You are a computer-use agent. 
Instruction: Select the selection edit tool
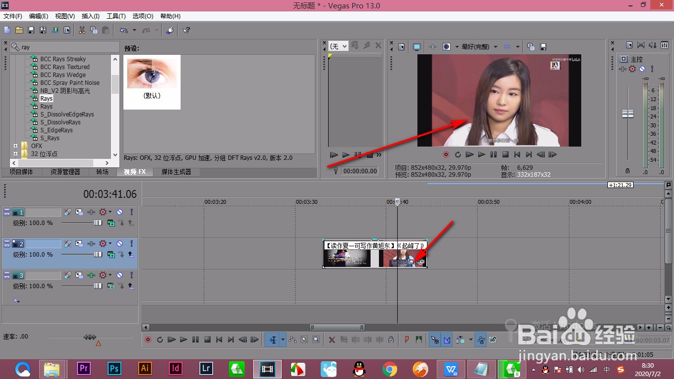pos(304,340)
